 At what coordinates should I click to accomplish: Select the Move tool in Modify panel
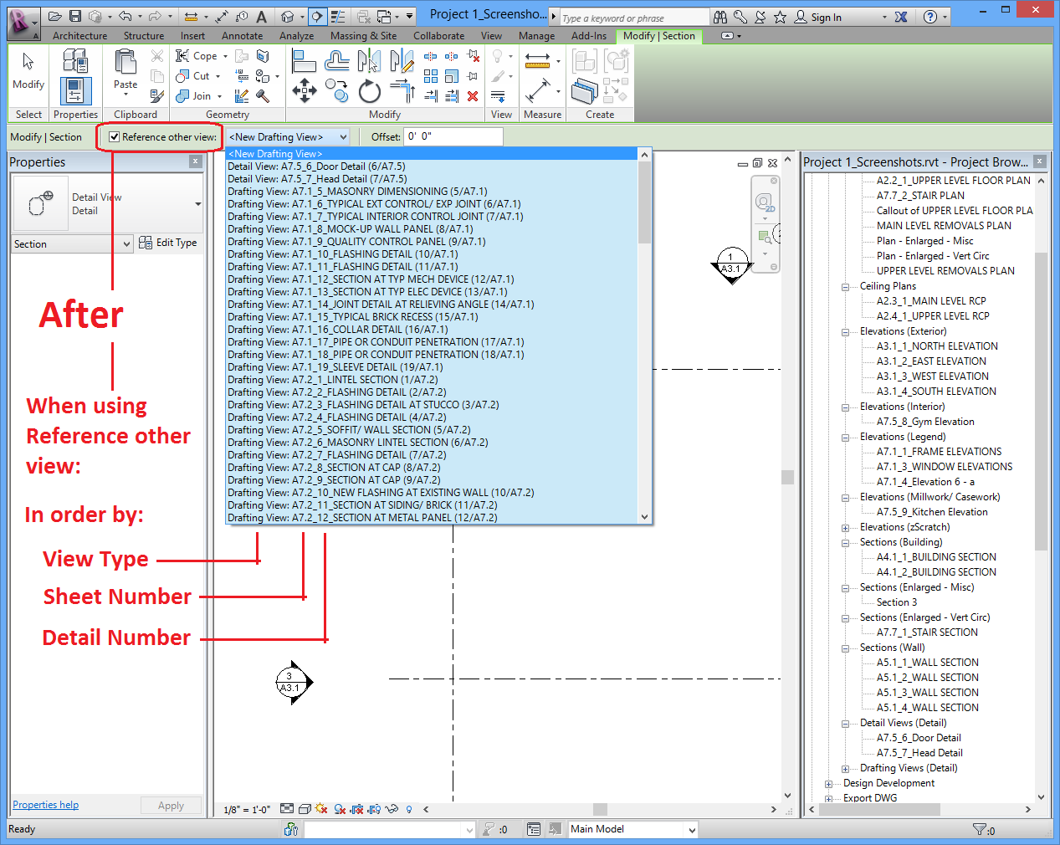tap(304, 90)
